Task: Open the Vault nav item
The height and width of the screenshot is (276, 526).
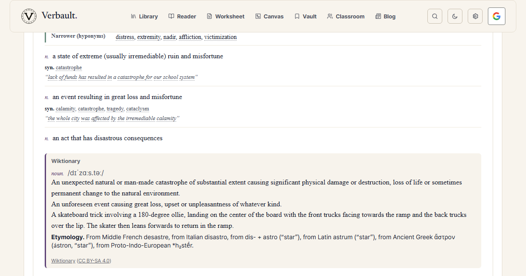Action: (x=306, y=16)
